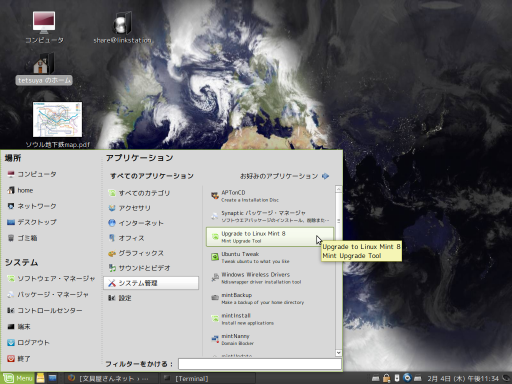Select システム管理 category
512x384 pixels.
[151, 283]
